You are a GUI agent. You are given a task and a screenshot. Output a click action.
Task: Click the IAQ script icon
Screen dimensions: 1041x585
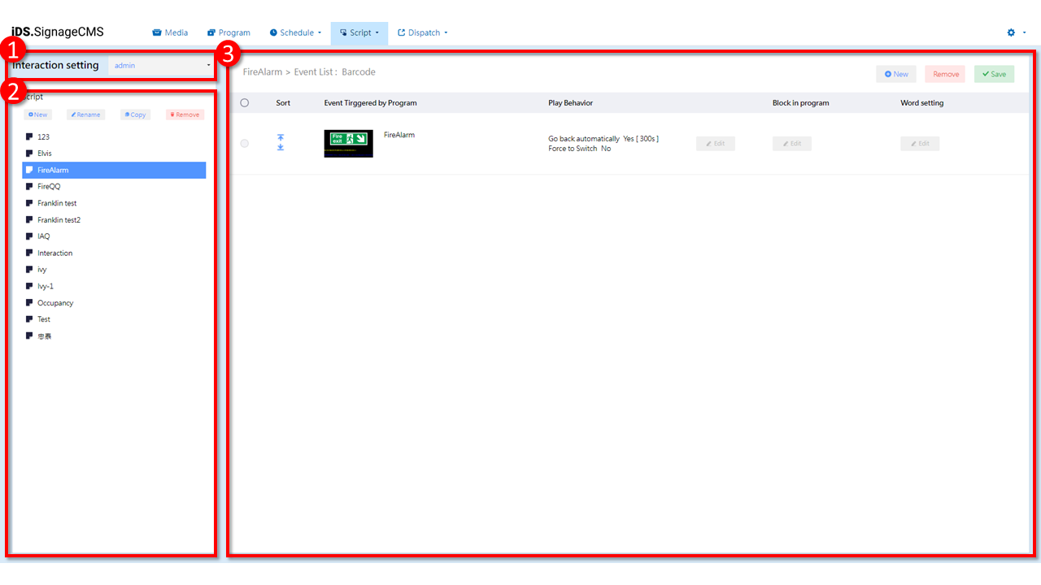(29, 236)
